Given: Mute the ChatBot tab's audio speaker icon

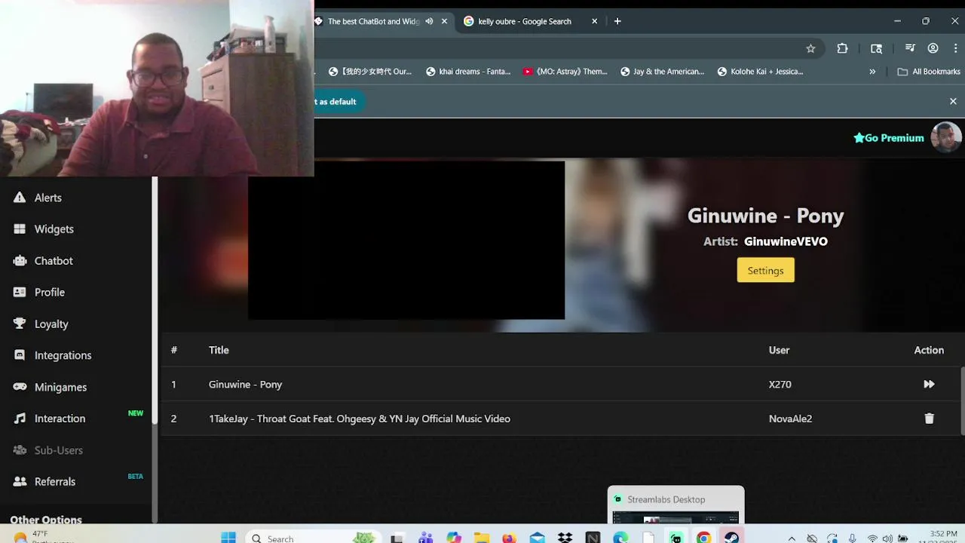Looking at the screenshot, I should [429, 21].
